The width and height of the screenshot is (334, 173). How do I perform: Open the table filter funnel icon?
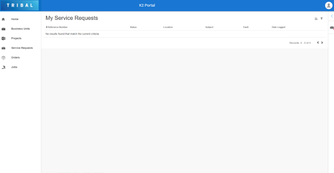pos(322,19)
